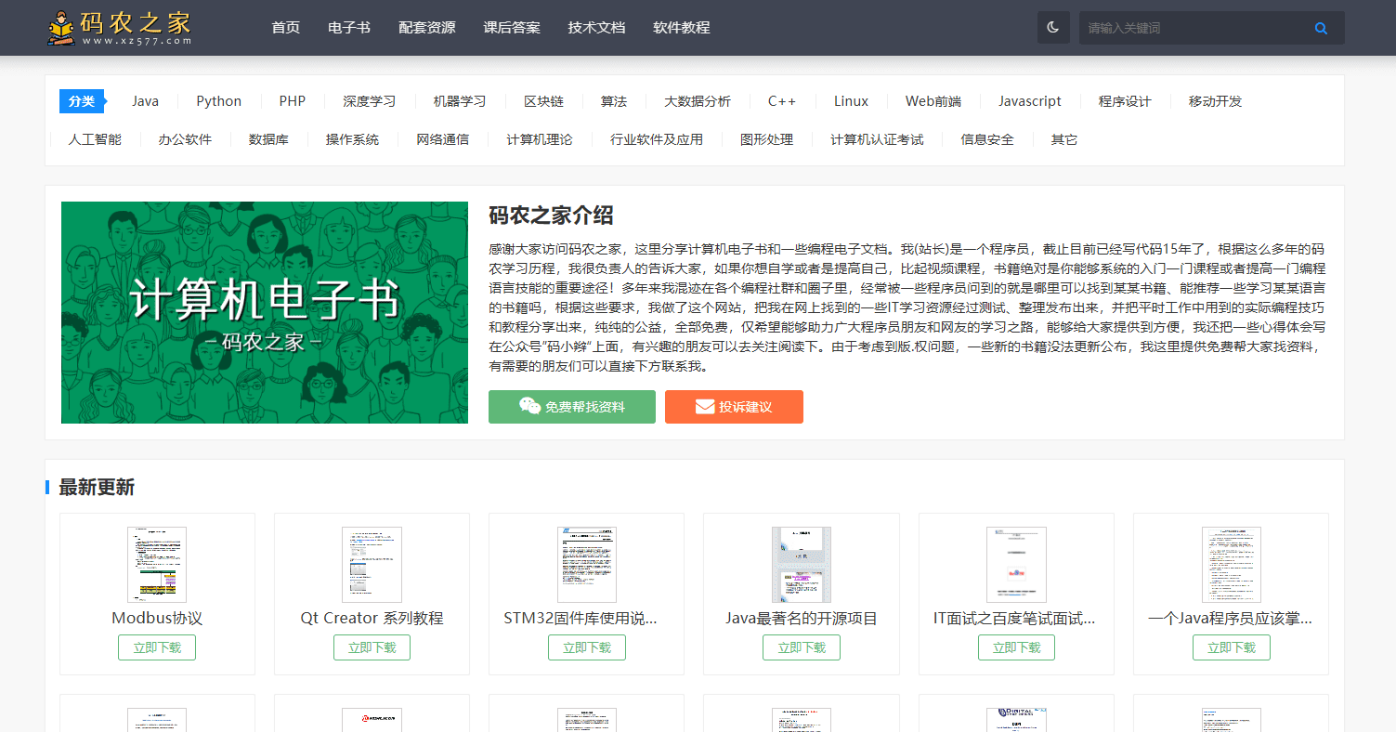The image size is (1396, 732).
Task: Open the 人工智能 category
Action: click(96, 137)
